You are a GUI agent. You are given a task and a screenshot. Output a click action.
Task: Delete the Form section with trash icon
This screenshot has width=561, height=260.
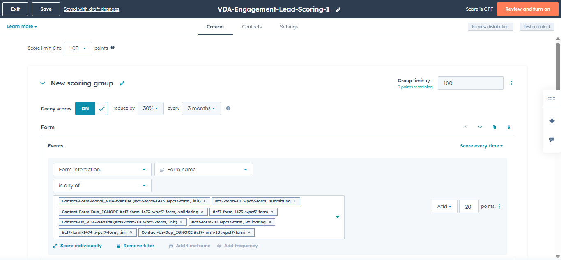(x=508, y=127)
